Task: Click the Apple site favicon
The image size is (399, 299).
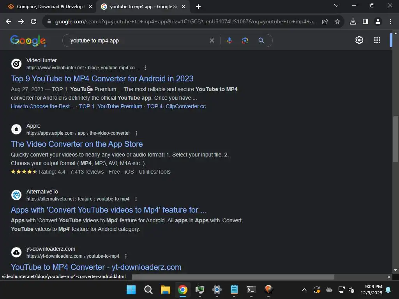Action: pyautogui.click(x=16, y=129)
